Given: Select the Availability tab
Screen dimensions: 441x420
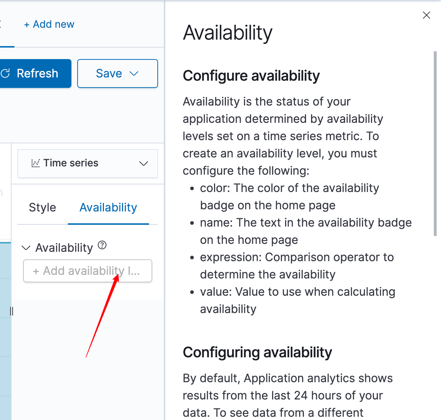Looking at the screenshot, I should click(108, 207).
